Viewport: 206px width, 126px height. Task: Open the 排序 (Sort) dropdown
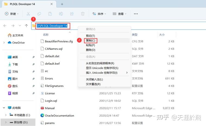point(99,14)
